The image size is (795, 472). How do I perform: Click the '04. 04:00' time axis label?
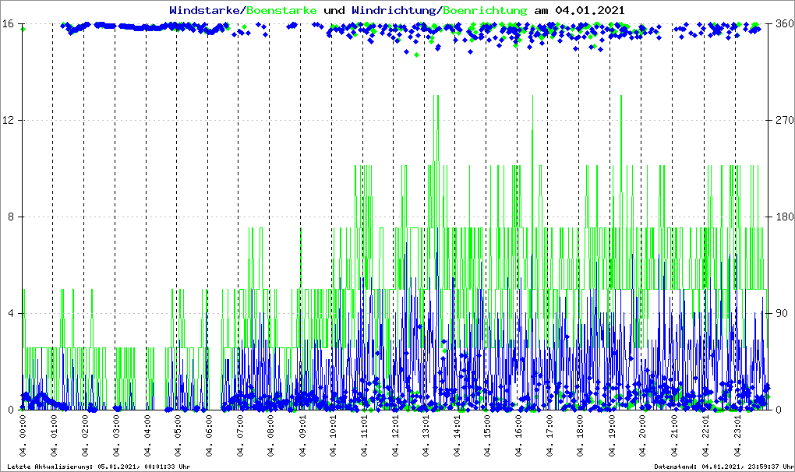147,436
